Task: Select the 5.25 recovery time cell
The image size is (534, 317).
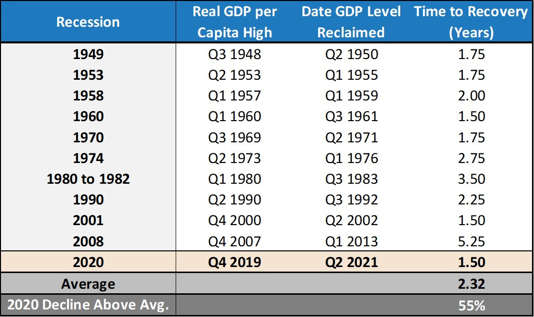Action: coord(470,241)
